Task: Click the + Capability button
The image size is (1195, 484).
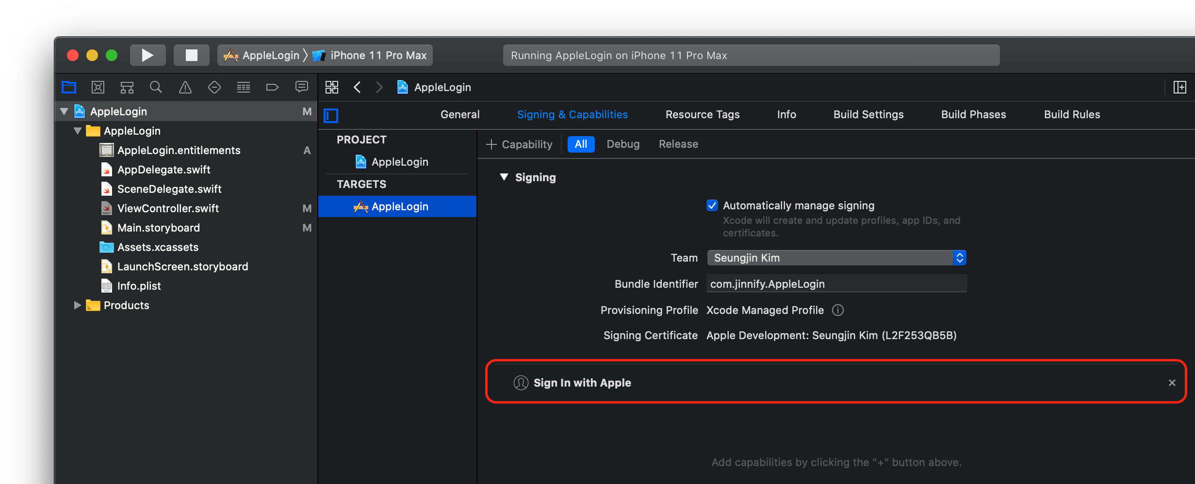Action: coord(519,144)
